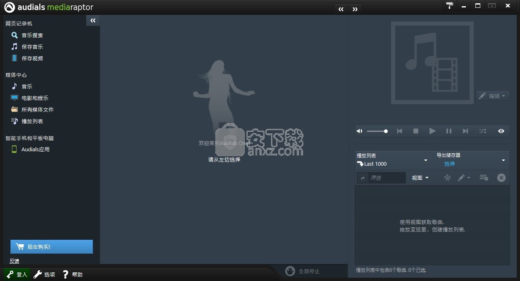Click the Audials logo in title bar
The width and height of the screenshot is (520, 281).
[48, 7]
